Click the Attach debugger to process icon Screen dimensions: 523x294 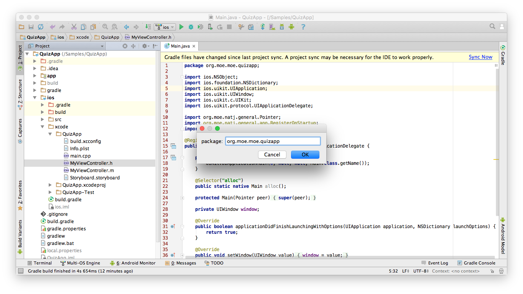click(210, 27)
